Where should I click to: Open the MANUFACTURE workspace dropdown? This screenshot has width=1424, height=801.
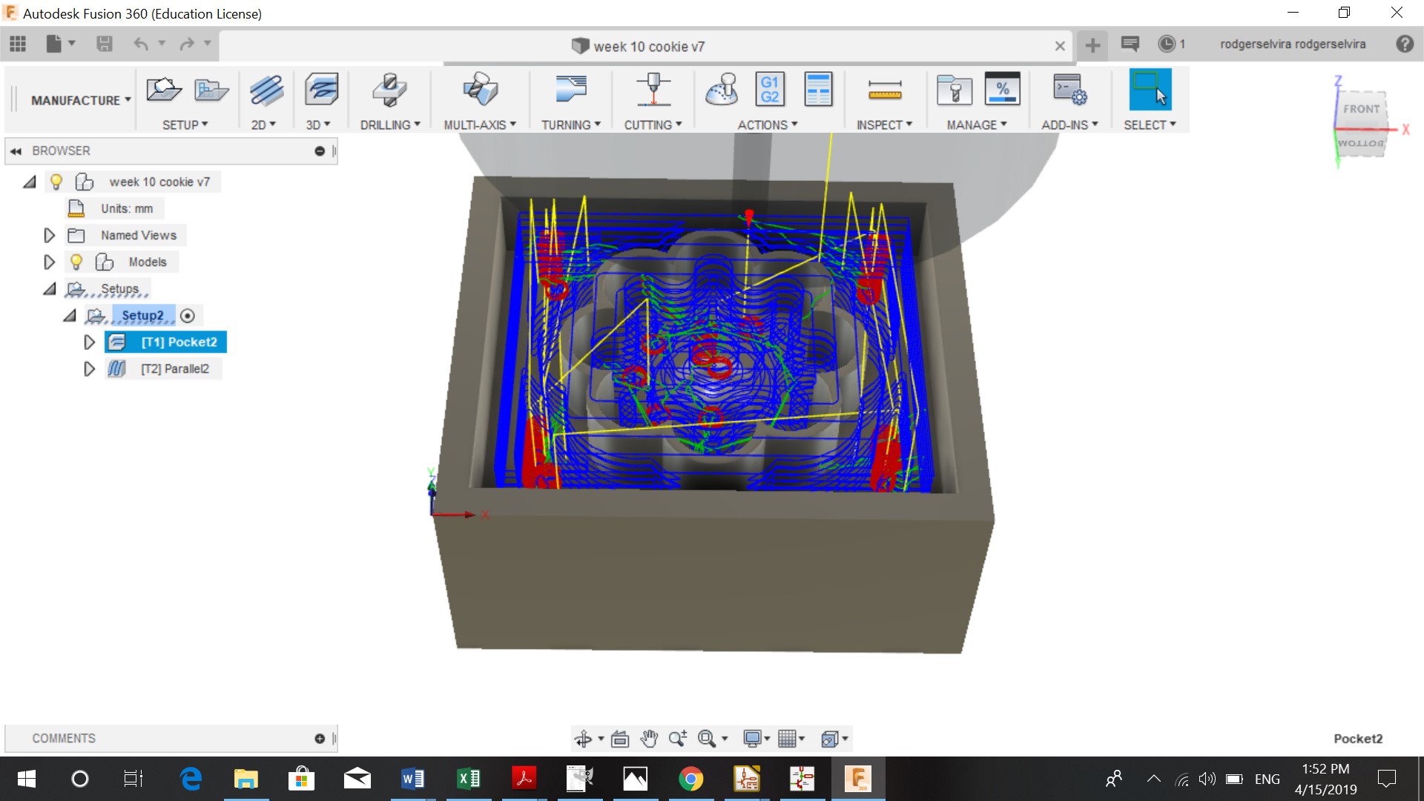(x=80, y=100)
